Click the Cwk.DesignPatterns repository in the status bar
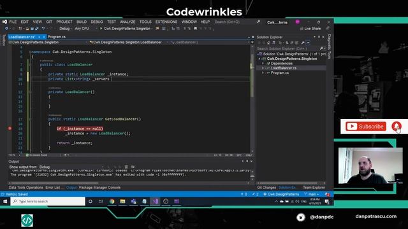This screenshot has height=229, width=408. coord(282,194)
